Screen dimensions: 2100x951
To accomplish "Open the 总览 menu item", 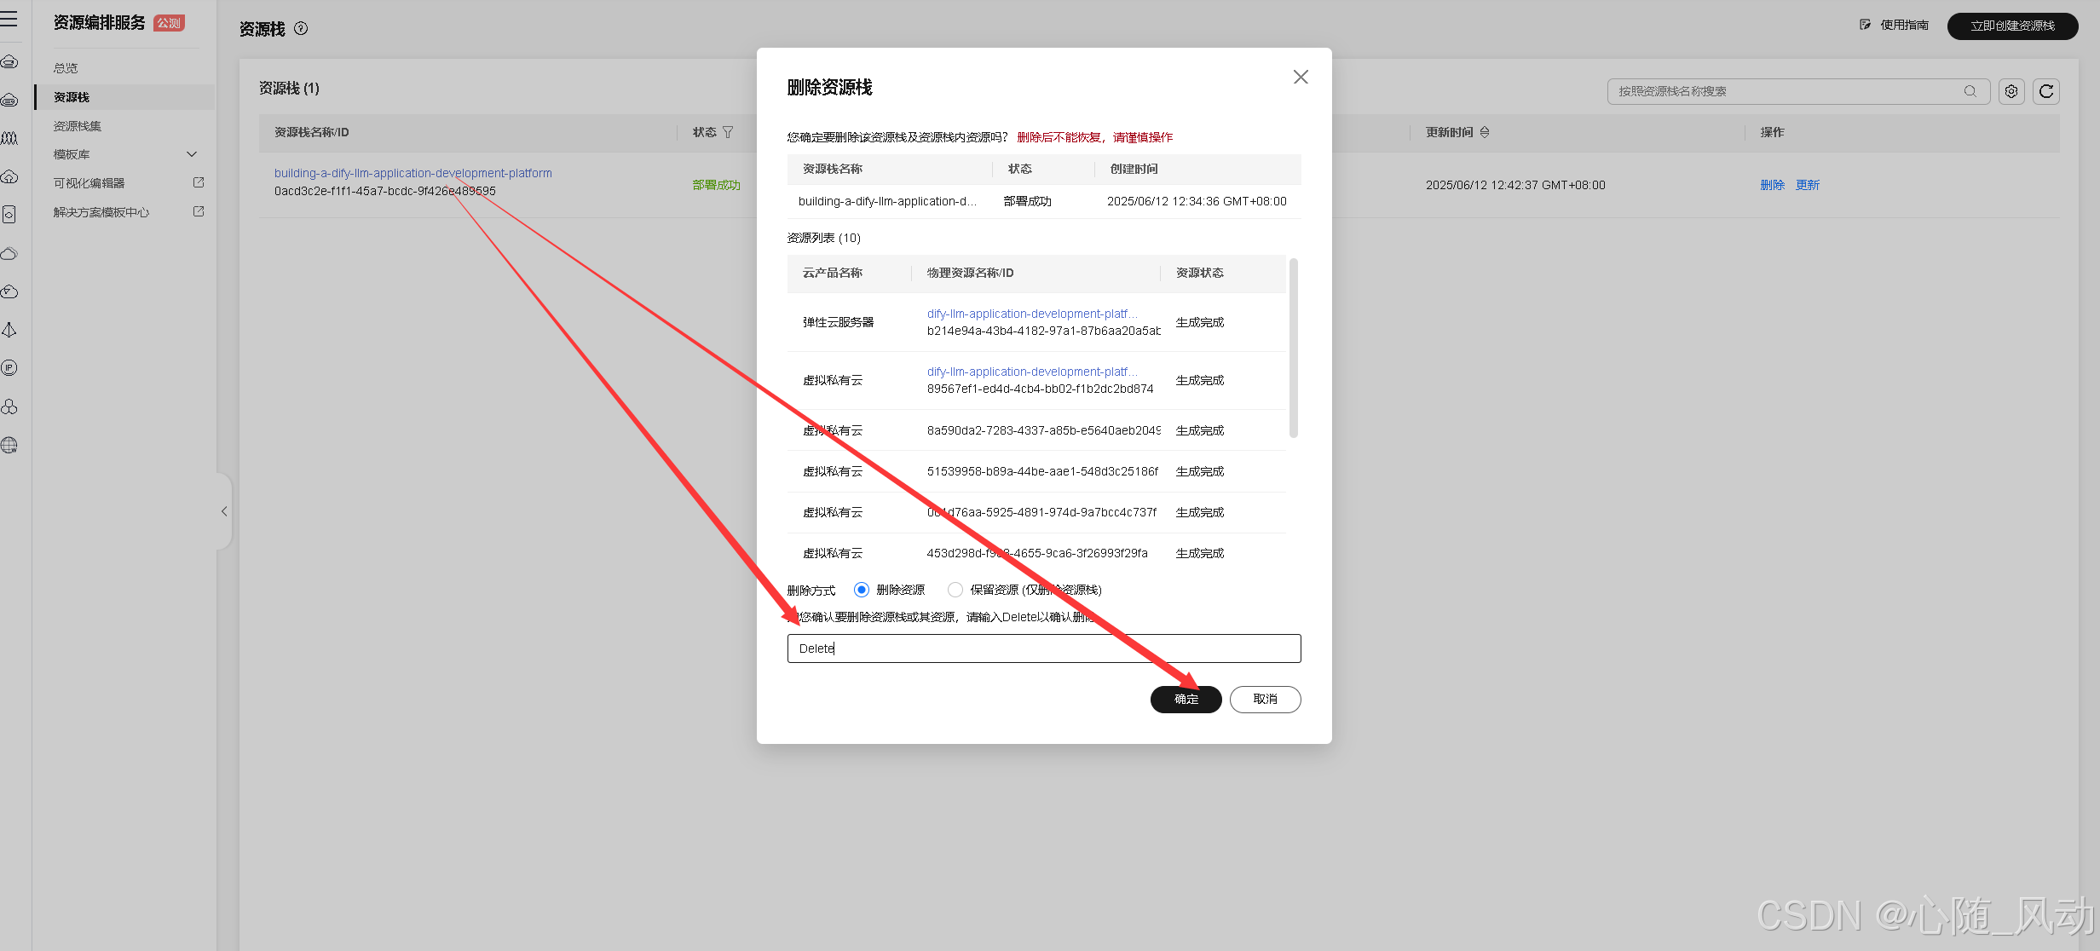I will tap(66, 68).
